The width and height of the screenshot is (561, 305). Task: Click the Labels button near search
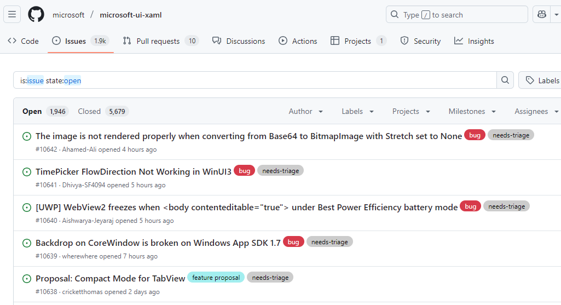(x=541, y=80)
